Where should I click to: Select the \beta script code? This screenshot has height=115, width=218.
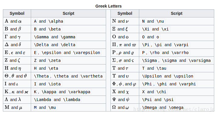[55, 29]
